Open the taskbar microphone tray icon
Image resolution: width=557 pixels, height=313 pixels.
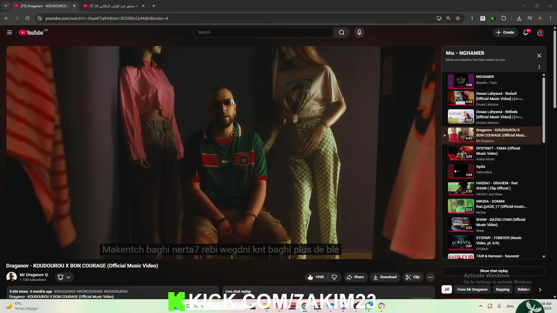pos(499,306)
